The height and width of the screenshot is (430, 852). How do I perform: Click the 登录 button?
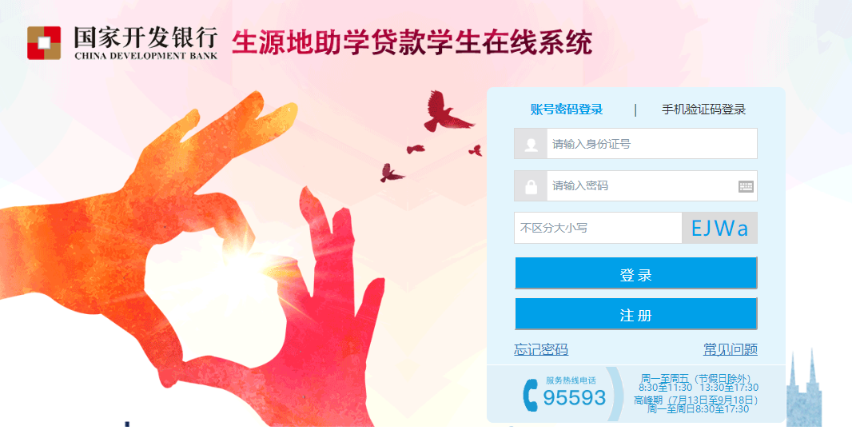(635, 273)
